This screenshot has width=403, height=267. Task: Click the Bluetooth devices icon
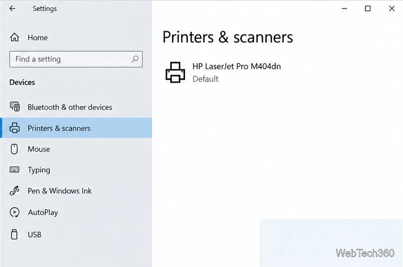pyautogui.click(x=15, y=106)
